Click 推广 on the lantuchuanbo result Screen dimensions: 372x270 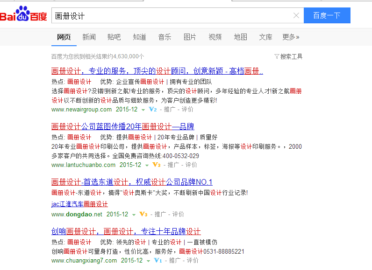[x=173, y=165]
